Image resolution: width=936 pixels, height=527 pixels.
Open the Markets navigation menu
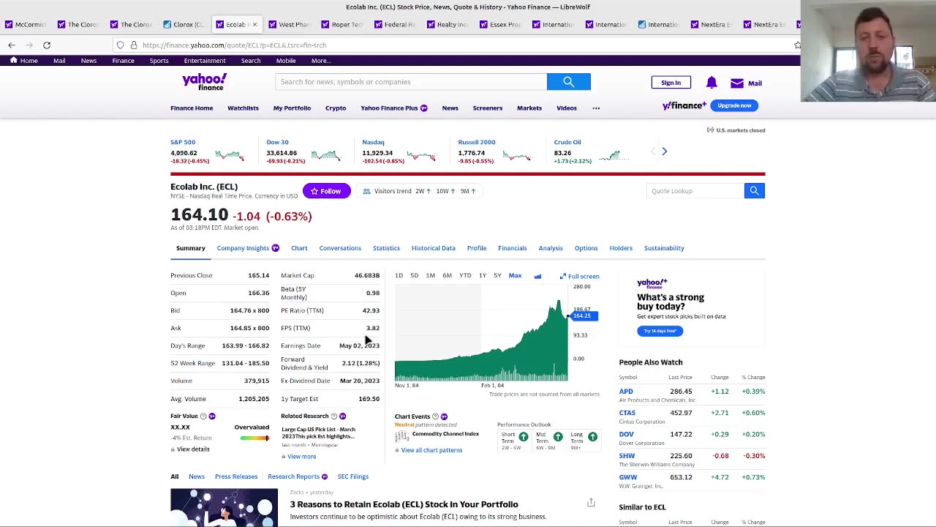[529, 108]
